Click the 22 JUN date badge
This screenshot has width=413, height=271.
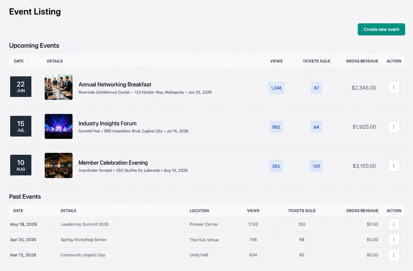21,87
